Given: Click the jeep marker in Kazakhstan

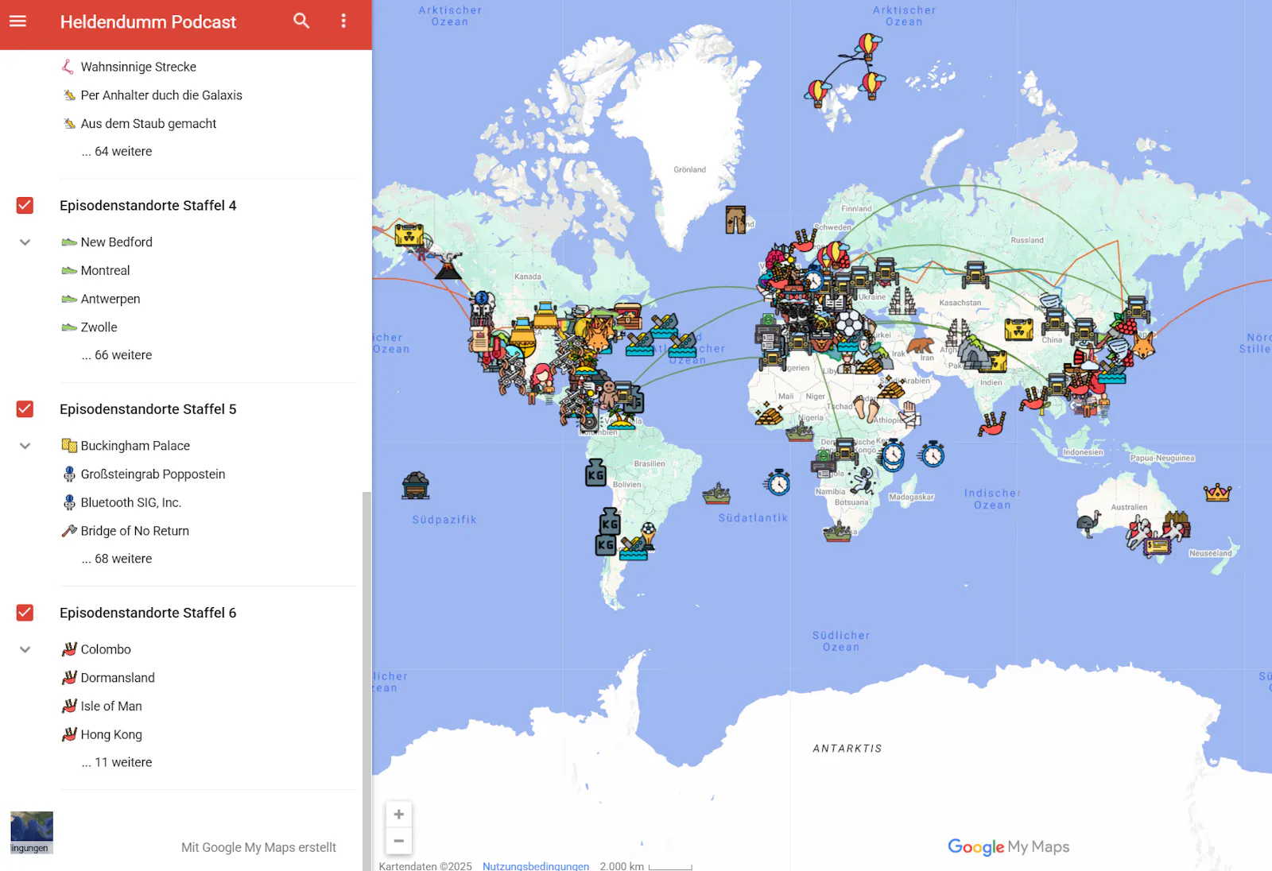Looking at the screenshot, I should 975,274.
